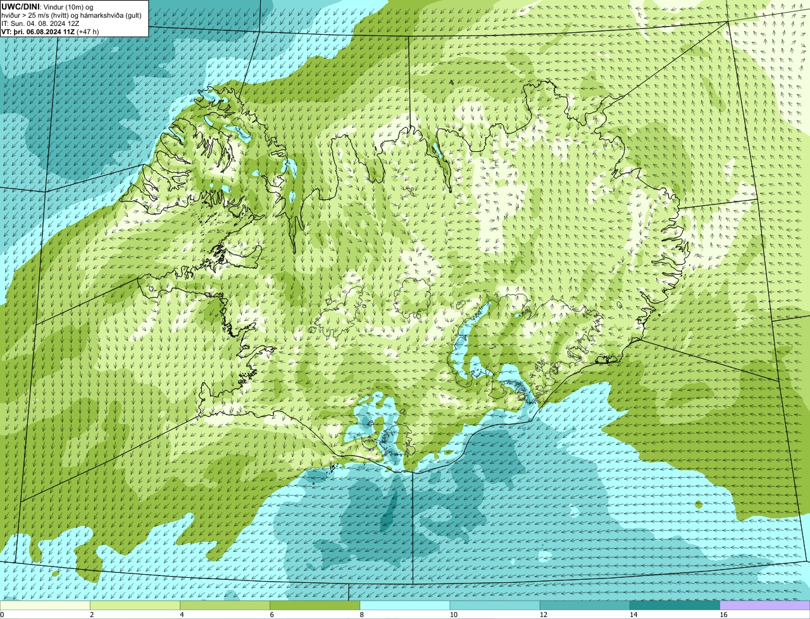Image resolution: width=810 pixels, height=619 pixels.
Task: Click the medium green 4–6 legend swatch
Action: 225,606
